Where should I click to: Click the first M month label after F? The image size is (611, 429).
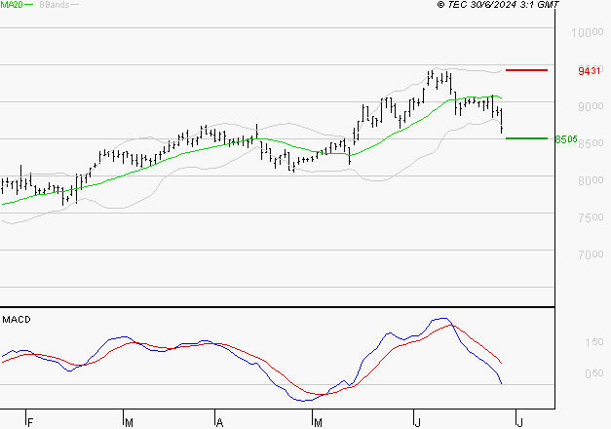point(129,422)
